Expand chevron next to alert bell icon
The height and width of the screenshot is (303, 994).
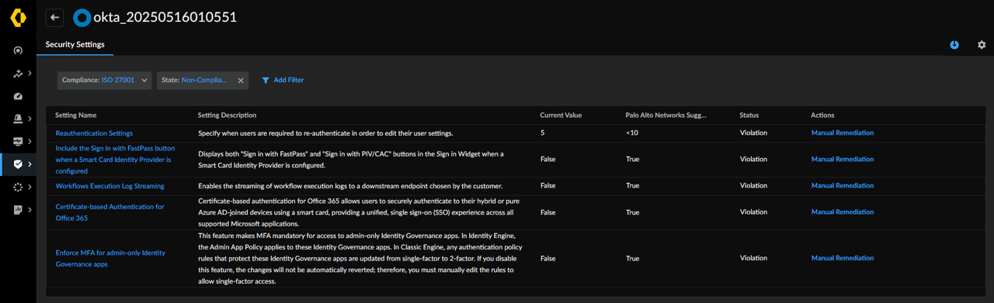pos(30,119)
